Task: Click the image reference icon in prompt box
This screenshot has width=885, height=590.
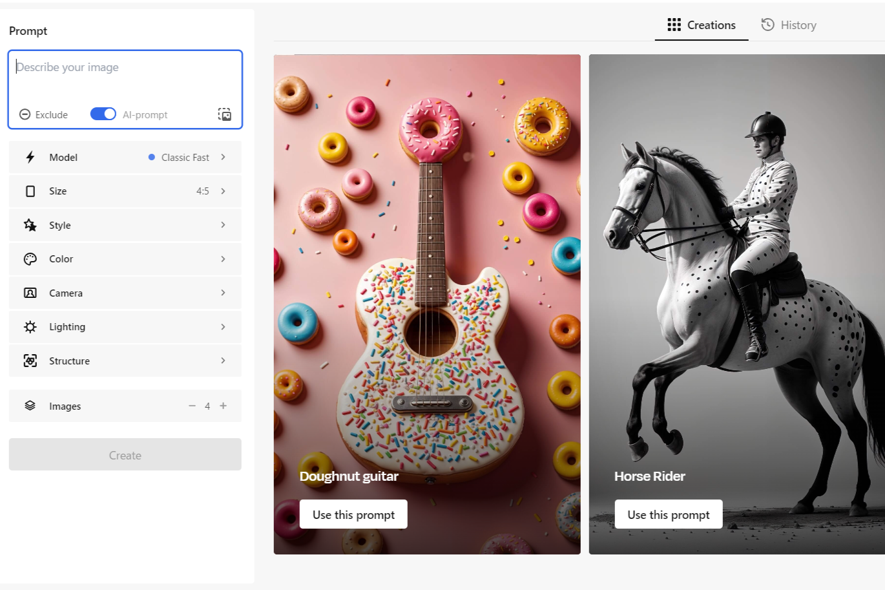Action: pyautogui.click(x=224, y=114)
